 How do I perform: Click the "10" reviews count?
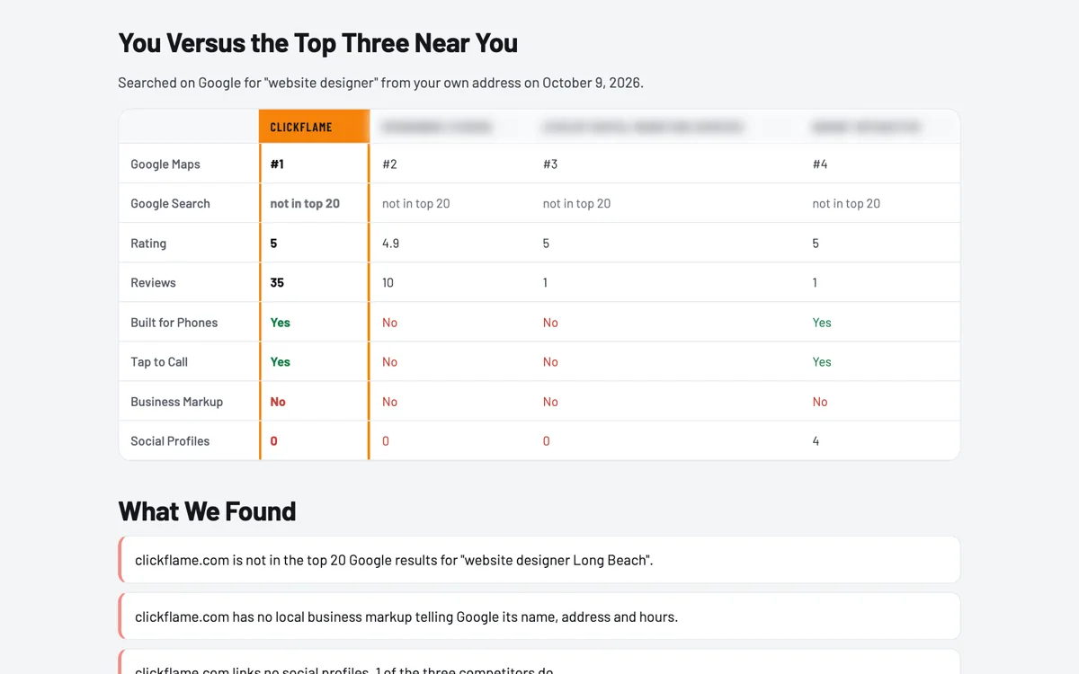pos(388,283)
